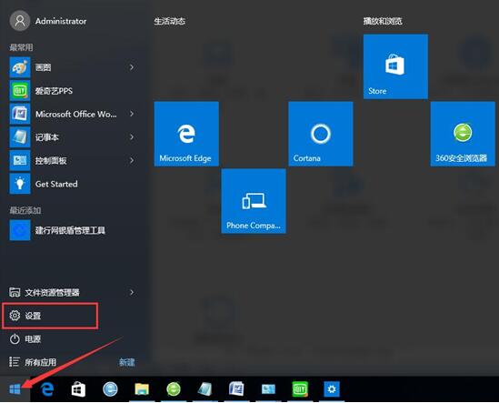Expand arrow next to 文件资源管理器
The width and height of the screenshot is (499, 403).
click(132, 292)
